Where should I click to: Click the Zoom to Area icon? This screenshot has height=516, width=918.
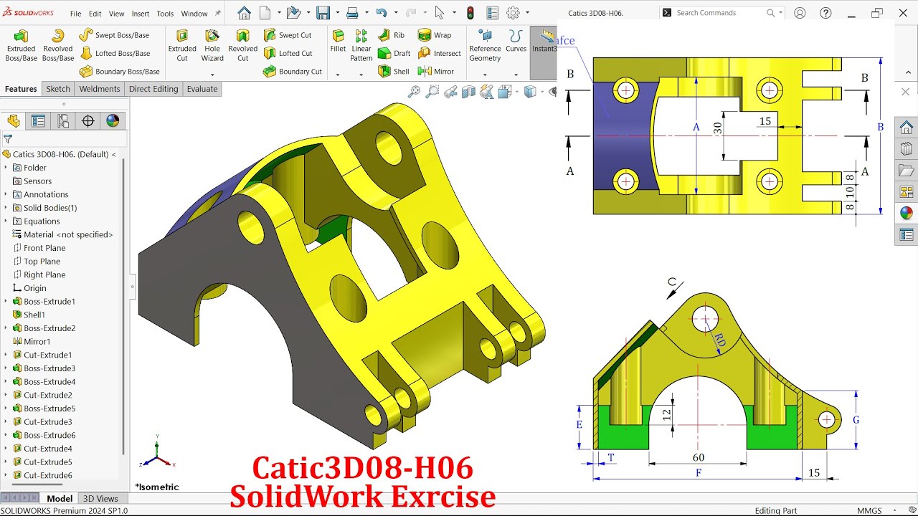tap(432, 92)
